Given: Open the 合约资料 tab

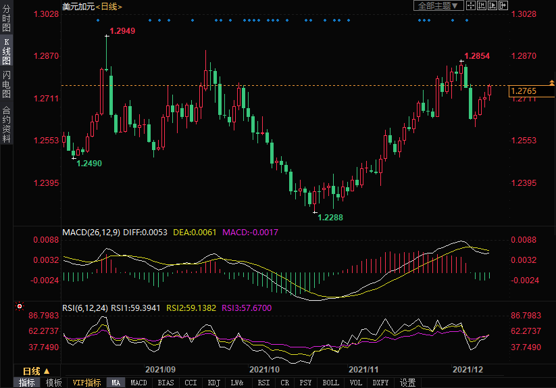Looking at the screenshot, I should [6, 124].
